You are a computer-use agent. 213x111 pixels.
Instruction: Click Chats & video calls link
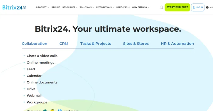pyautogui.click(x=42, y=56)
